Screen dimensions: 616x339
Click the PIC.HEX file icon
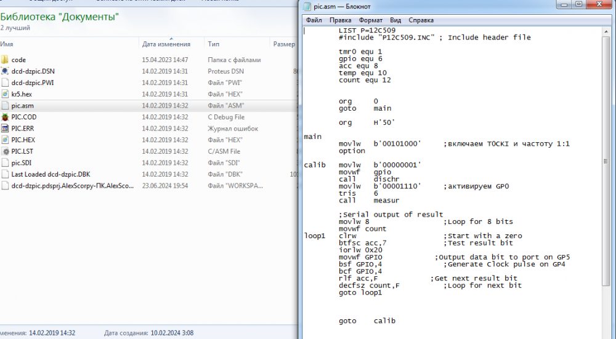pos(6,140)
